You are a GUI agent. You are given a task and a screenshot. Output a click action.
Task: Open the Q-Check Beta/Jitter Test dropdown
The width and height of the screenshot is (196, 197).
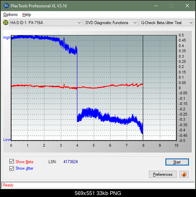pyautogui.click(x=166, y=23)
